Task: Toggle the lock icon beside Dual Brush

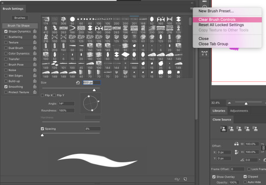Action: (x=35, y=48)
